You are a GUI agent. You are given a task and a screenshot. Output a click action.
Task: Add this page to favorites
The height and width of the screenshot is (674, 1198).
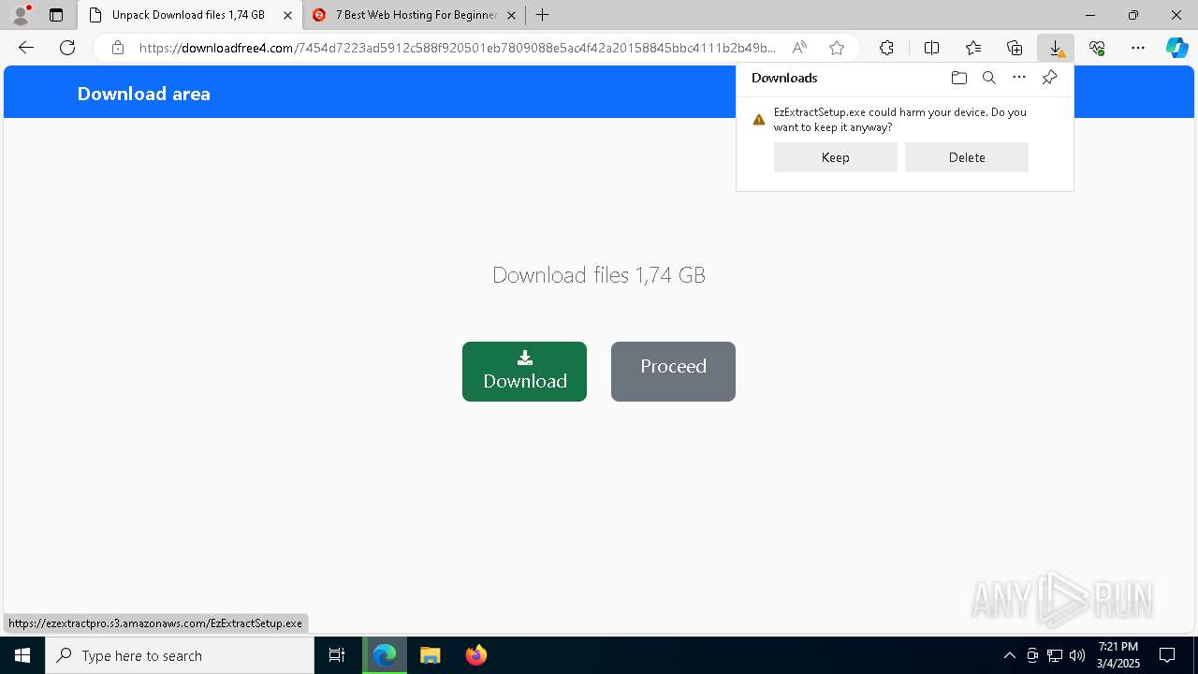pyautogui.click(x=837, y=48)
